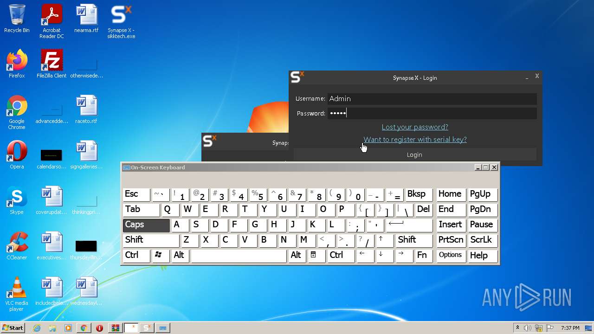
Task: Toggle the left Ctrl key on keyboard
Action: [x=136, y=256]
